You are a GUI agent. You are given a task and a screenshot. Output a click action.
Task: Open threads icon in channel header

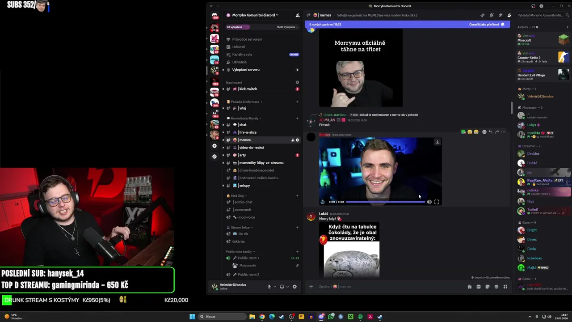pyautogui.click(x=482, y=15)
